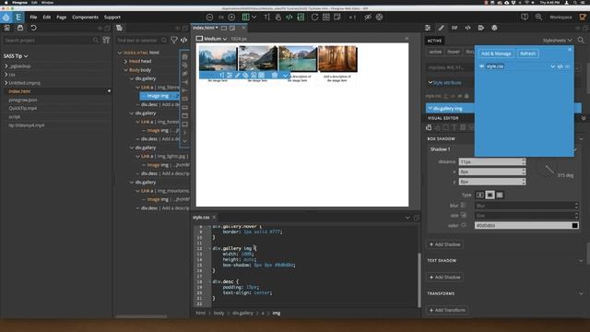Open the green layout grid tool
Image resolution: width=590 pixels, height=332 pixels.
click(x=246, y=17)
